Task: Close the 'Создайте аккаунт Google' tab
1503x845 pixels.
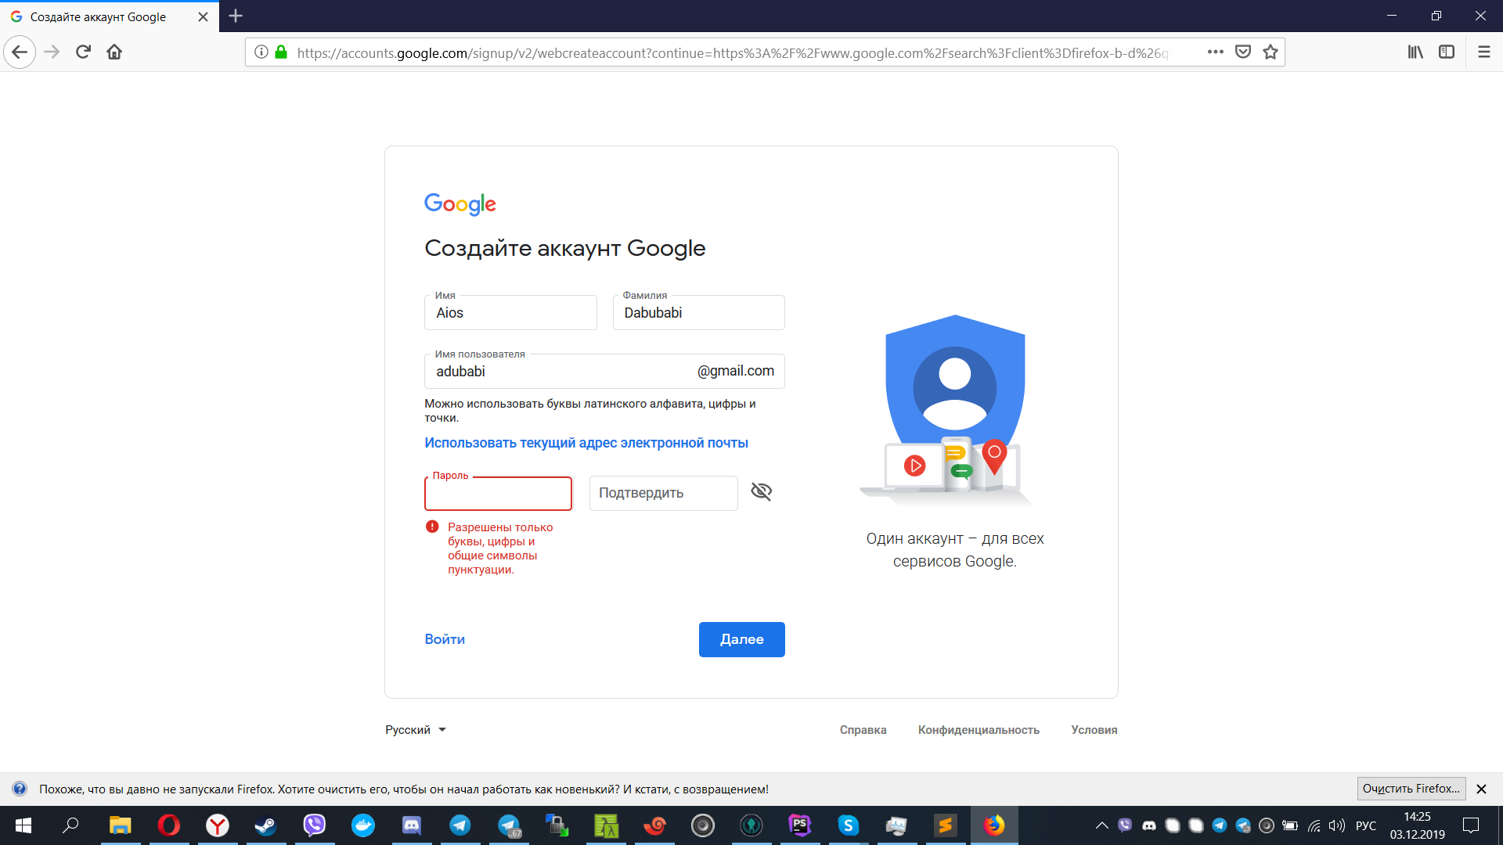Action: click(x=203, y=16)
